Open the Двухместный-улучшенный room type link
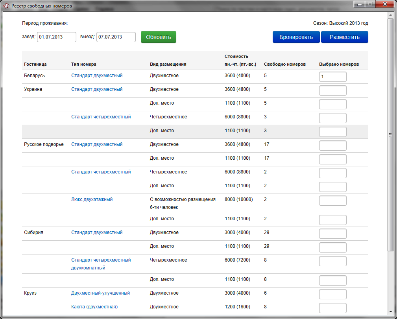This screenshot has width=397, height=319. pyautogui.click(x=100, y=293)
